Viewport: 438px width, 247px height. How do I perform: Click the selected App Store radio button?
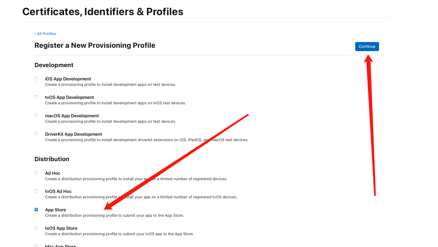[x=36, y=210]
